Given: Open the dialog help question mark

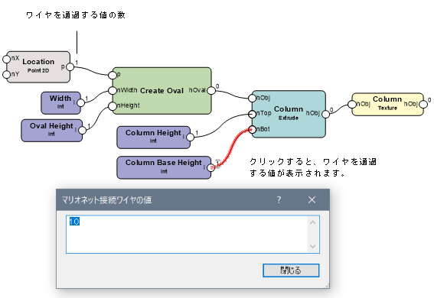Looking at the screenshot, I should 279,199.
